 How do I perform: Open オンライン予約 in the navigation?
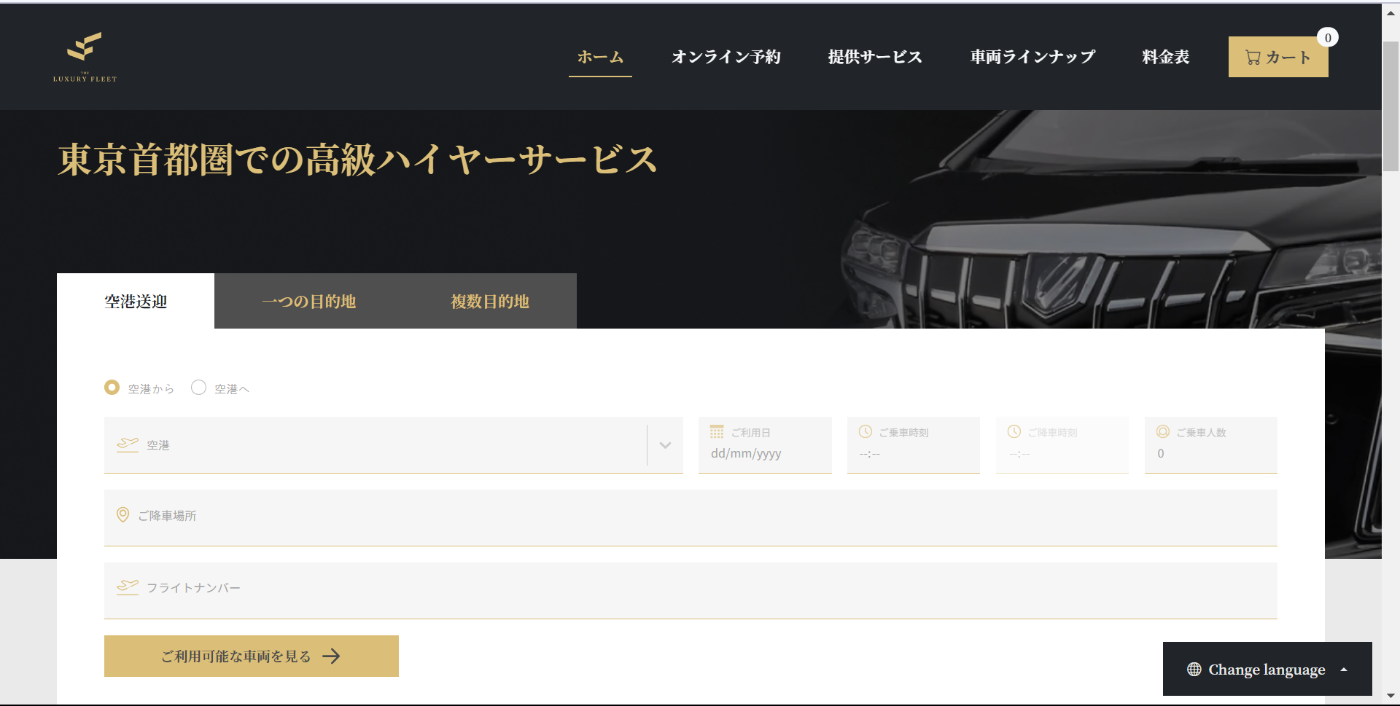coord(726,57)
